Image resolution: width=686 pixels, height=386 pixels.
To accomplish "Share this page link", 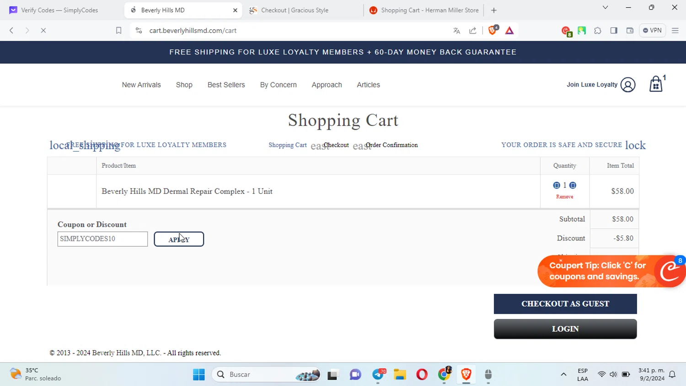I will [473, 31].
